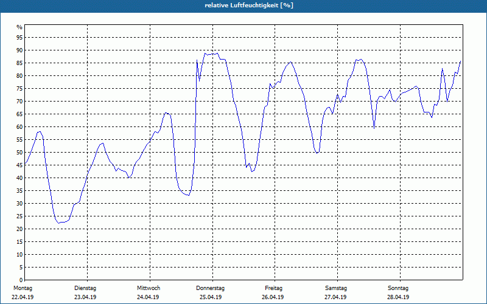This screenshot has width=487, height=304.
Task: Click the 'Donnerstag' day label
Action: (210, 288)
